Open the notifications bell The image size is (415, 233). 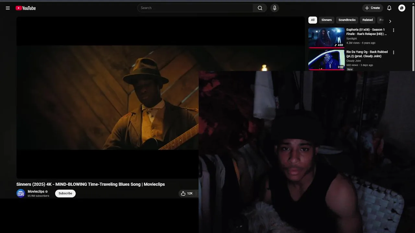[x=389, y=8]
